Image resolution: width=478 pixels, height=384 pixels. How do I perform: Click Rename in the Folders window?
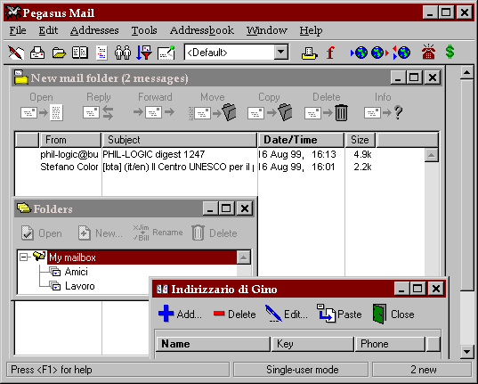point(158,233)
